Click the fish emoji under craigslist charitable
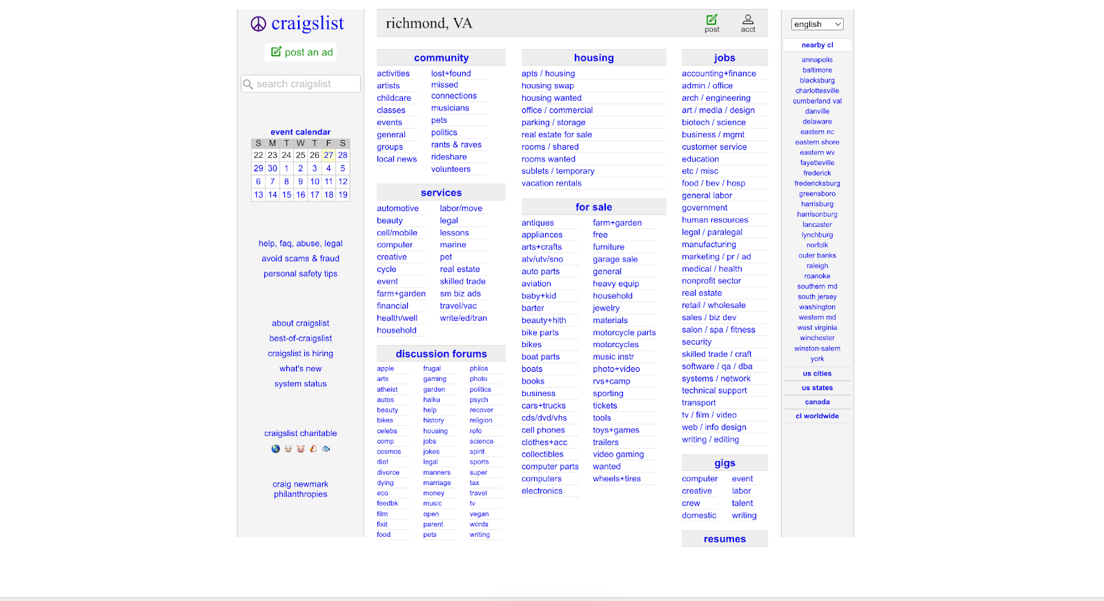The width and height of the screenshot is (1104, 601). click(326, 449)
